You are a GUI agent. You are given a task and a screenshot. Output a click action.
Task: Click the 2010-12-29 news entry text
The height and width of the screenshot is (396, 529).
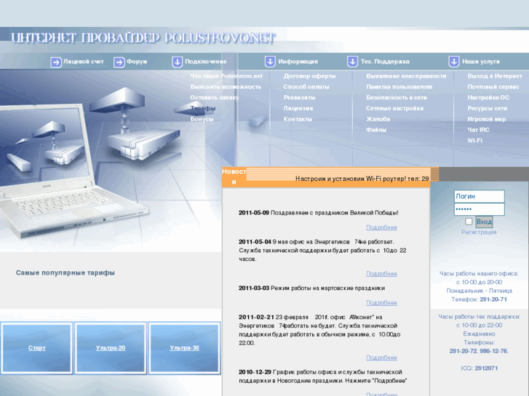(x=323, y=376)
